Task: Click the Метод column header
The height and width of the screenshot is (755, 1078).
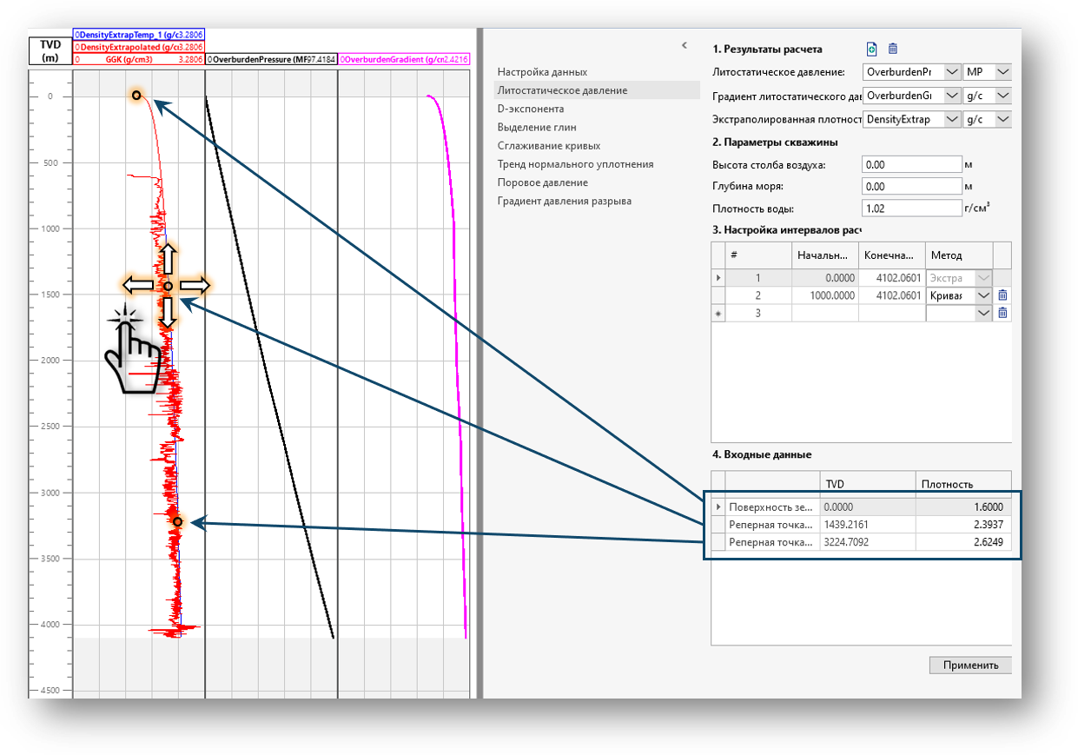Action: pos(959,255)
